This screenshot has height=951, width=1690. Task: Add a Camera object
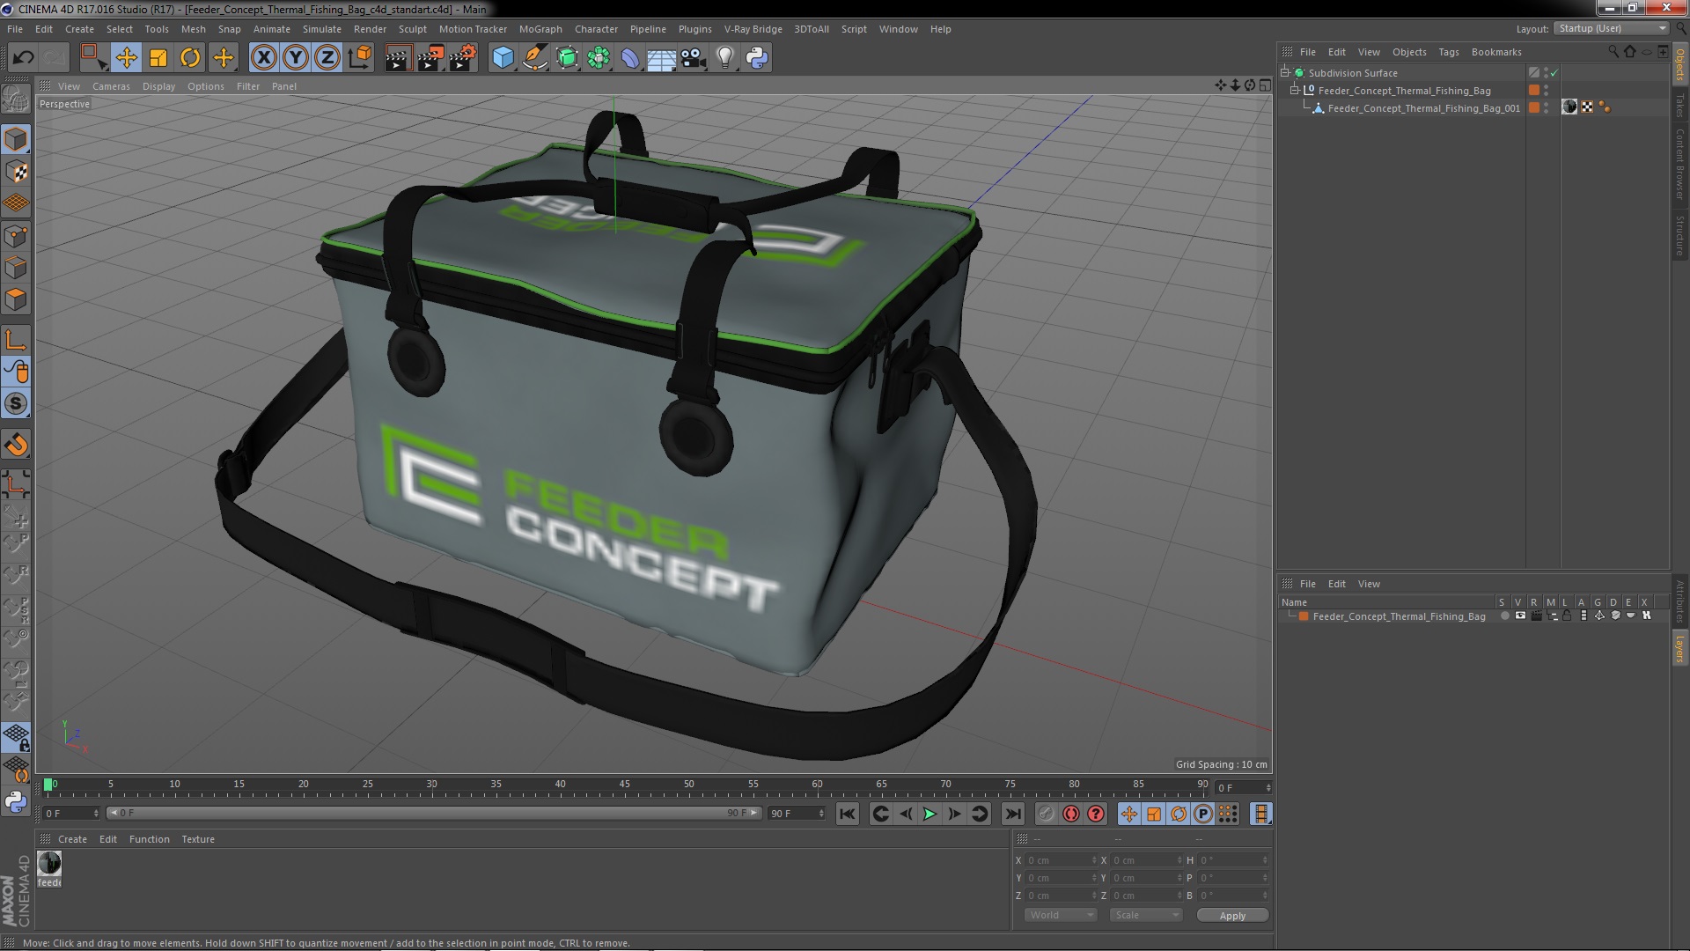pos(694,58)
